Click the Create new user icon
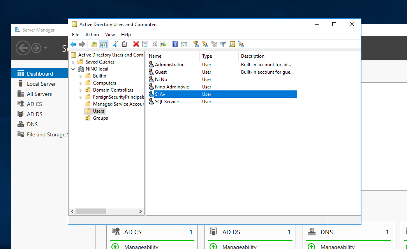407x249 pixels. 196,44
